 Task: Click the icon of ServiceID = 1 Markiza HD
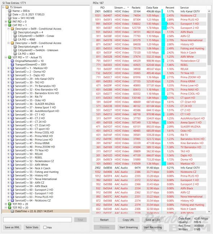click(12, 68)
